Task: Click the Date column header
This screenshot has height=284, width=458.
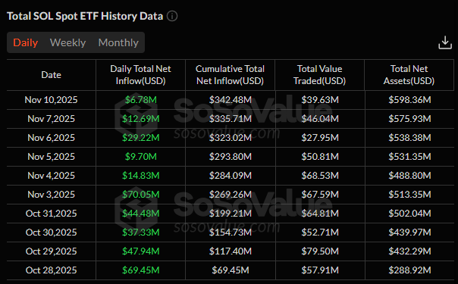Action: (x=51, y=75)
